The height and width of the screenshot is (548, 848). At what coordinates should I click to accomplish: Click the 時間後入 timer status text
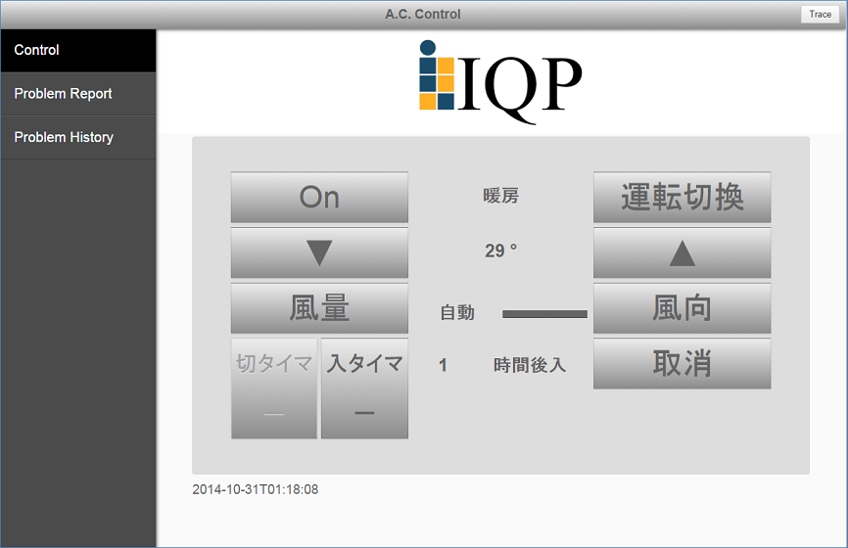[x=529, y=365]
